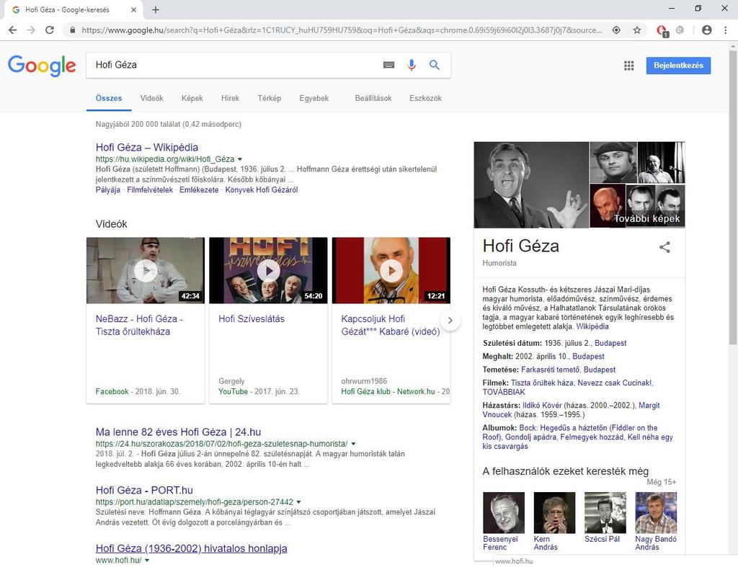Expand dropdown next to port.hu URL

click(299, 502)
